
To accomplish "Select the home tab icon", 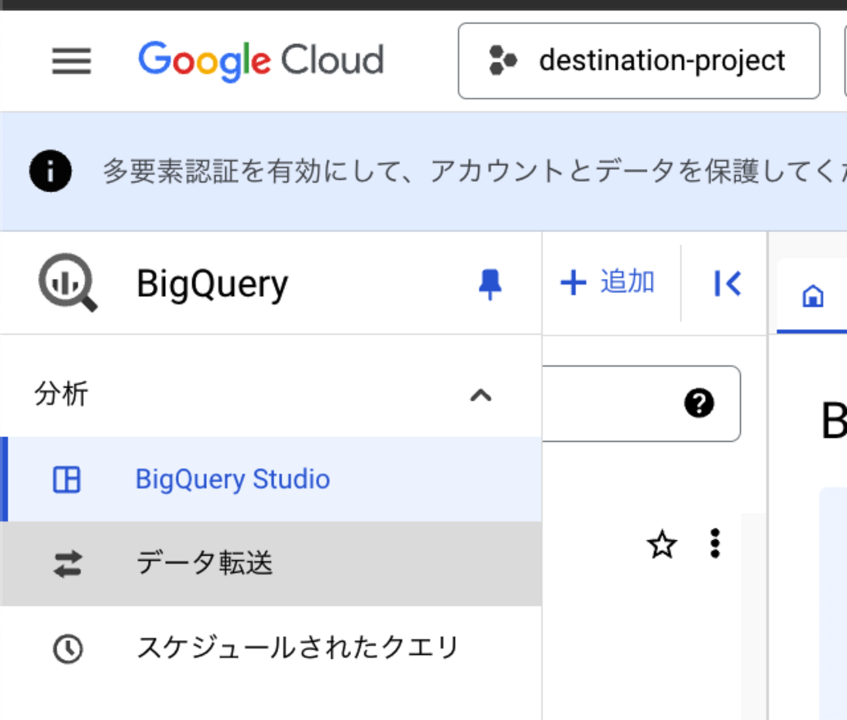I will [x=812, y=296].
